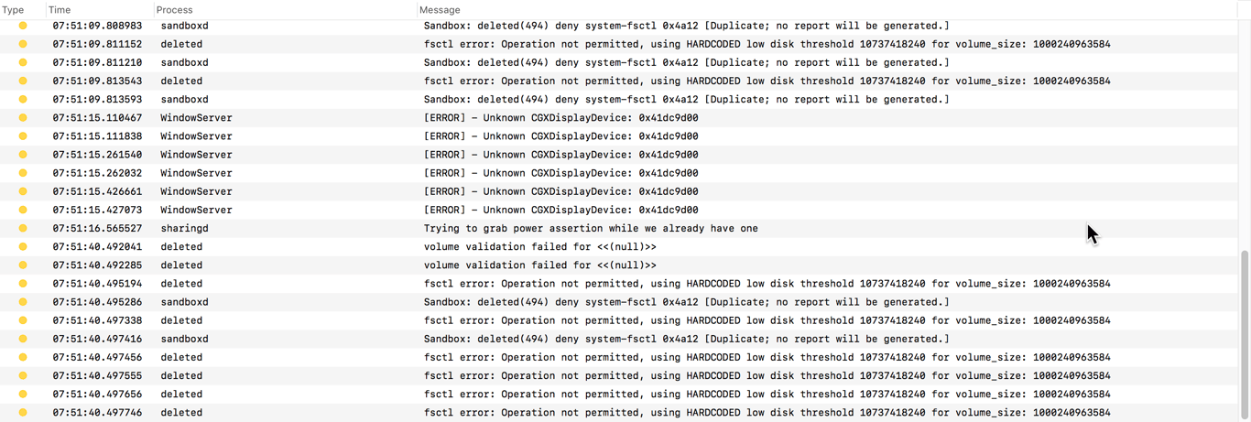Select timestamp 07:51:15.262032
Viewport: 1251px width, 422px height.
[x=97, y=173]
